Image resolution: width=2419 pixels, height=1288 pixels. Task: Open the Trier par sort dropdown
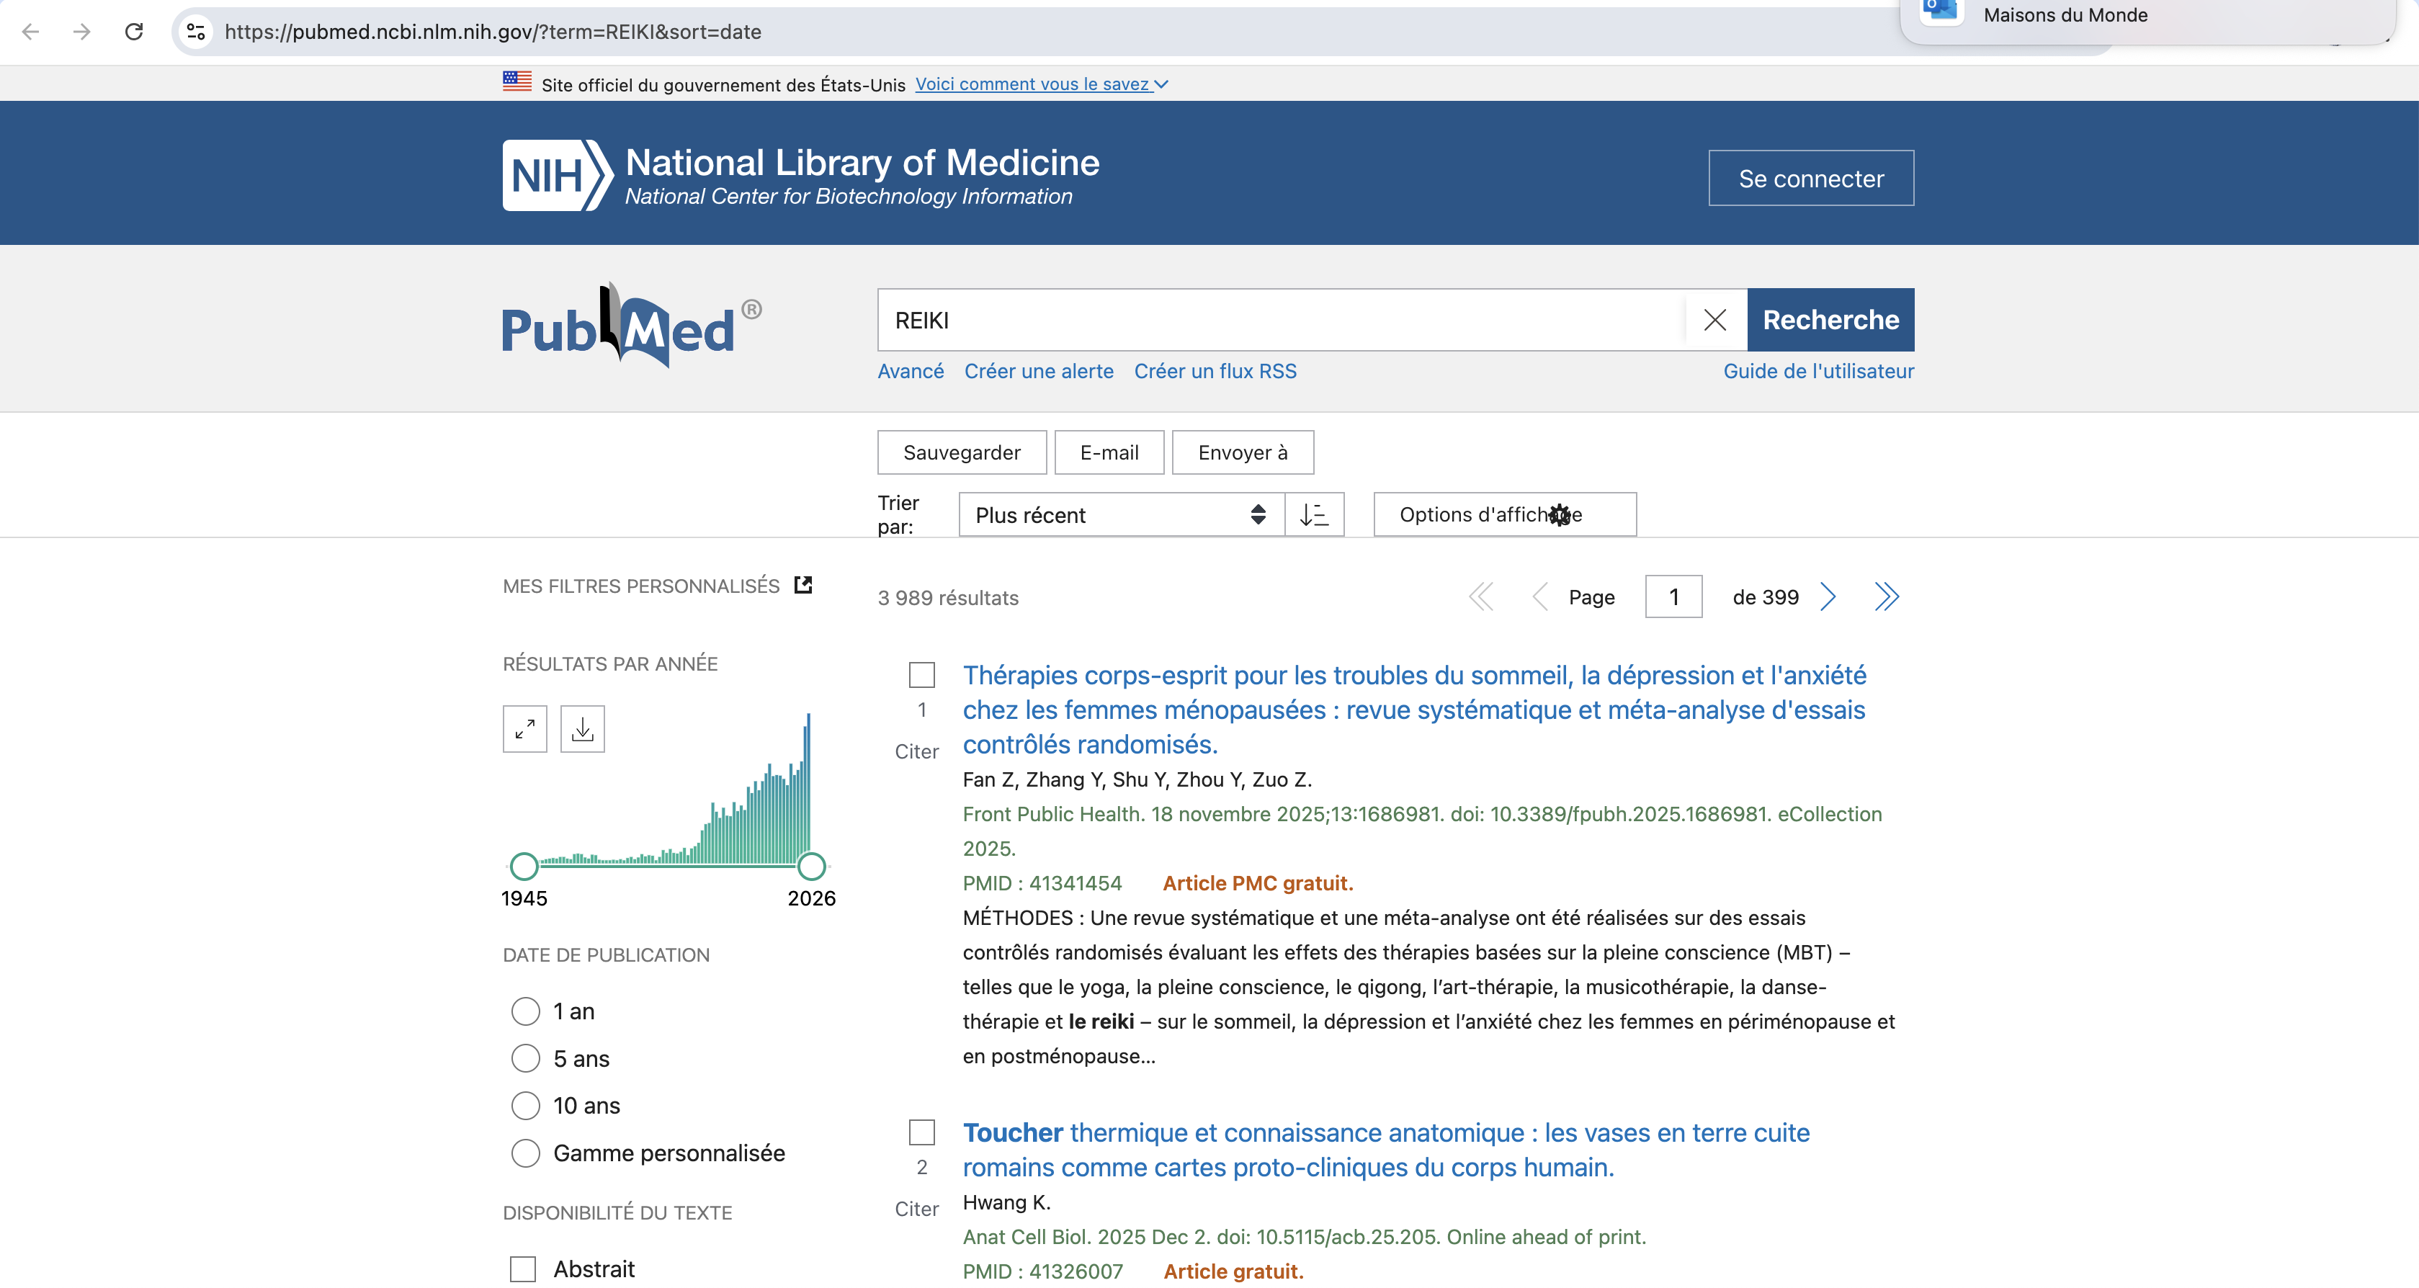1121,514
